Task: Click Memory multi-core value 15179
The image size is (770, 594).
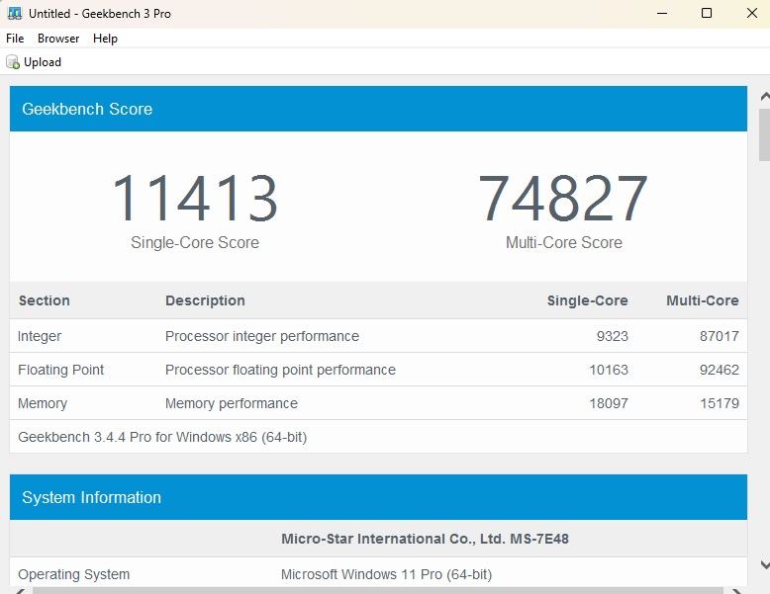Action: [x=720, y=403]
